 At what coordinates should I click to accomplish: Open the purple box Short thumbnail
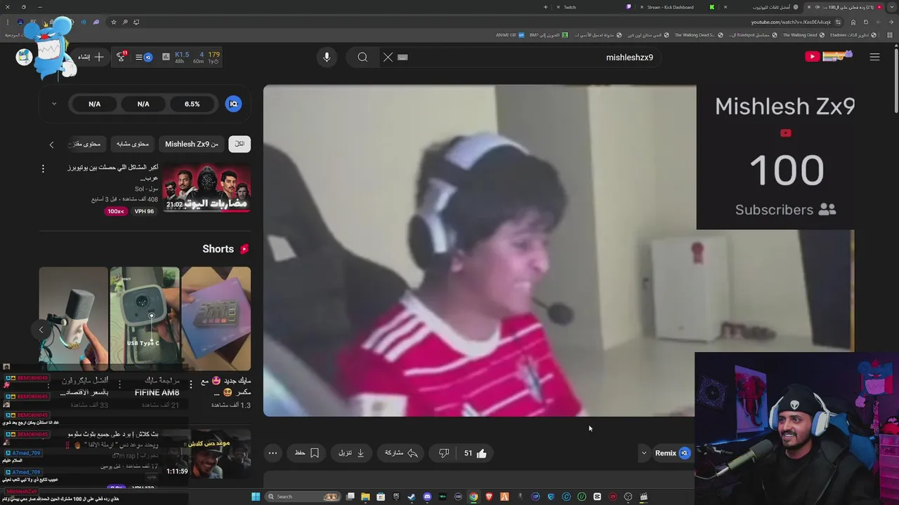click(x=216, y=318)
